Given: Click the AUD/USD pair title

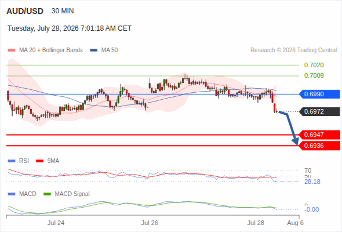Looking at the screenshot, I should coord(25,11).
